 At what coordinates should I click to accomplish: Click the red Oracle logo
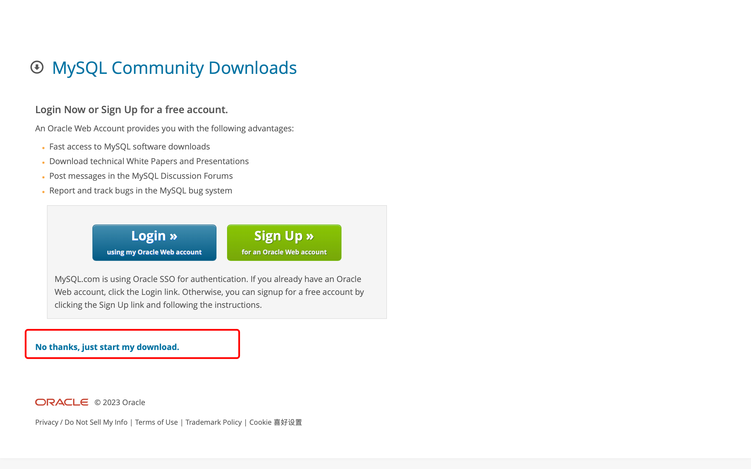pos(62,402)
